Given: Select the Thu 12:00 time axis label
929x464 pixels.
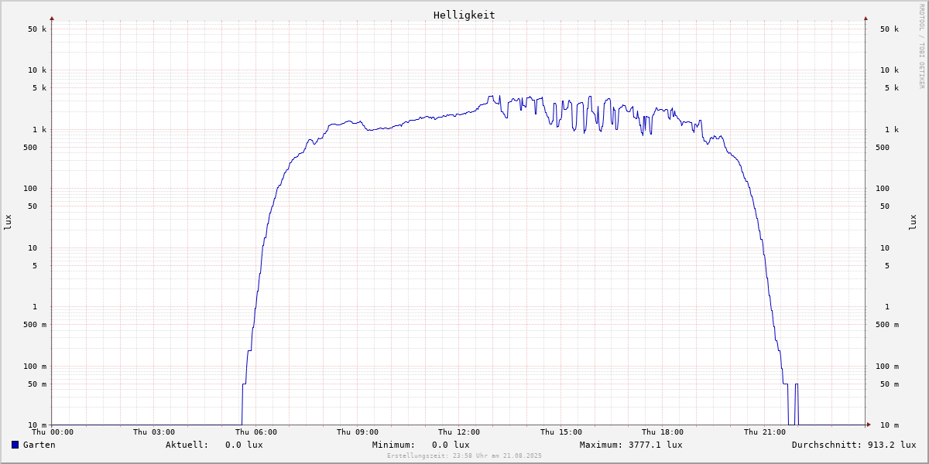Looking at the screenshot, I should (459, 432).
